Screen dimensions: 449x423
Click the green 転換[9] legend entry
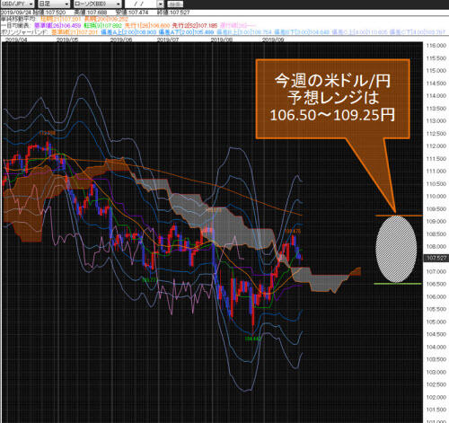(x=103, y=26)
